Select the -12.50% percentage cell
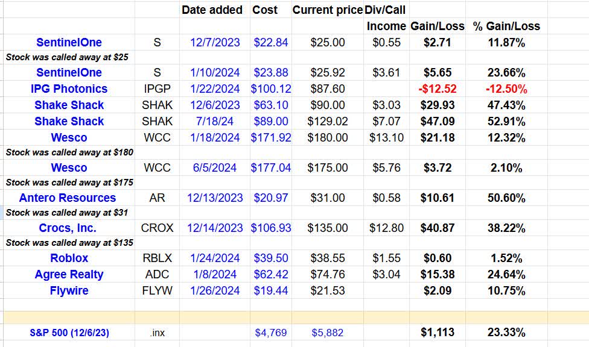This screenshot has width=589, height=347. pos(506,89)
